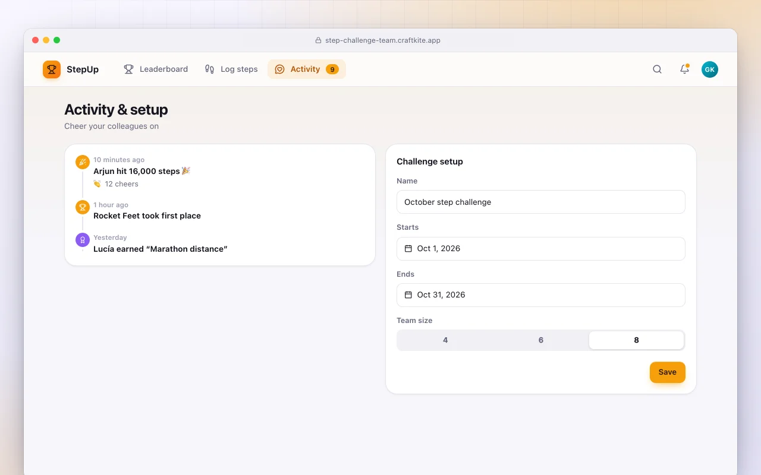761x475 pixels.
Task: Click the "Team size" label
Action: (x=414, y=321)
